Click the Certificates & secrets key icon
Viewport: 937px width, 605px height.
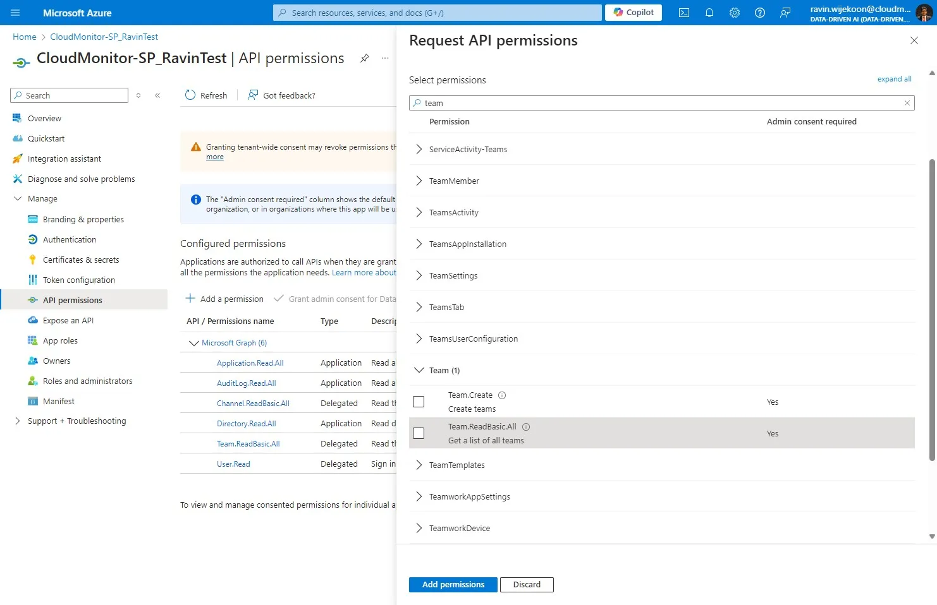tap(33, 260)
